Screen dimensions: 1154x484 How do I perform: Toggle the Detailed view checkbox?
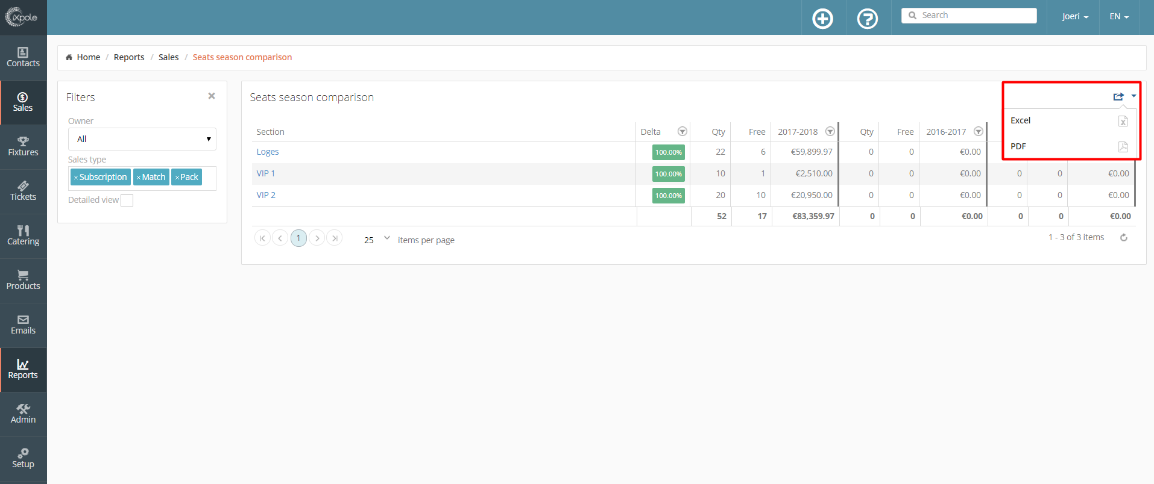coord(127,200)
